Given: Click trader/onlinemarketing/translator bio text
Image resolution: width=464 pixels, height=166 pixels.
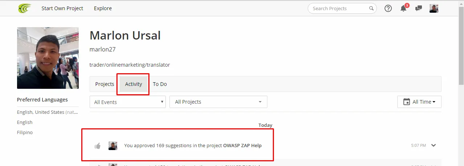Looking at the screenshot, I should [130, 65].
